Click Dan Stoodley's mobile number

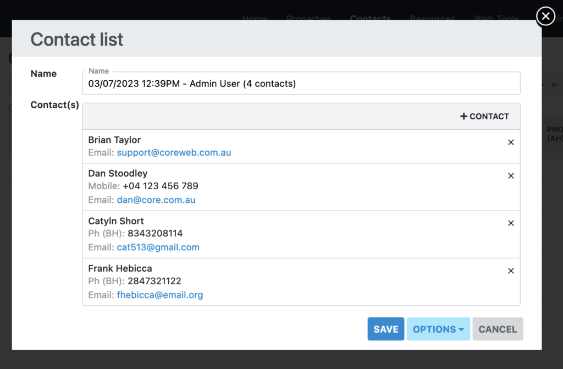coord(160,186)
